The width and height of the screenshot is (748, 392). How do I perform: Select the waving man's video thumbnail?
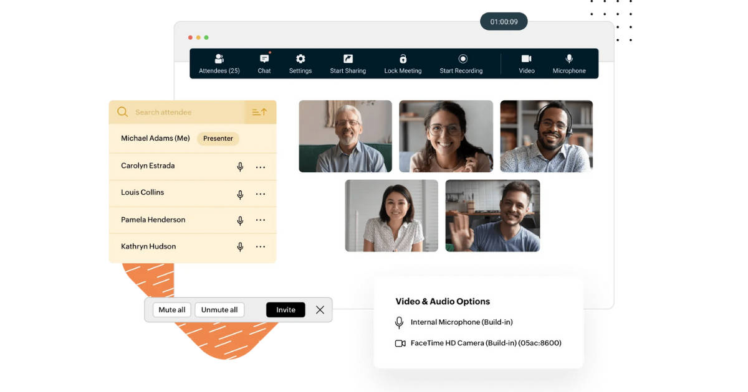pyautogui.click(x=492, y=216)
